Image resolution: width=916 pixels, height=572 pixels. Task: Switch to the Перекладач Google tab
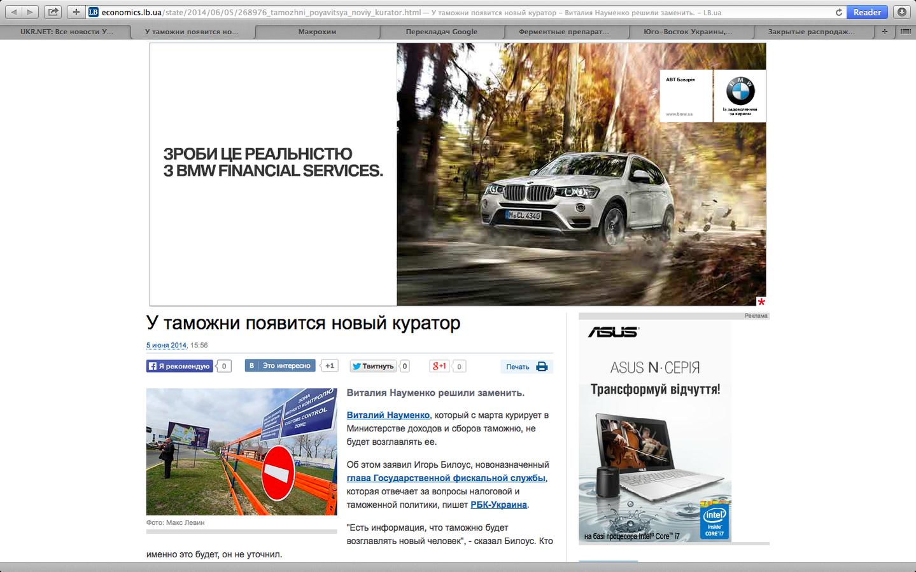point(442,31)
